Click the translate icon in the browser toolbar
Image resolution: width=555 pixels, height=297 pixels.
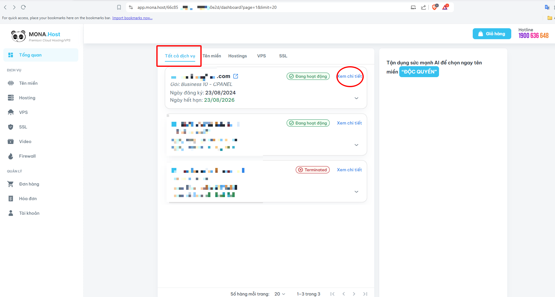point(547,7)
